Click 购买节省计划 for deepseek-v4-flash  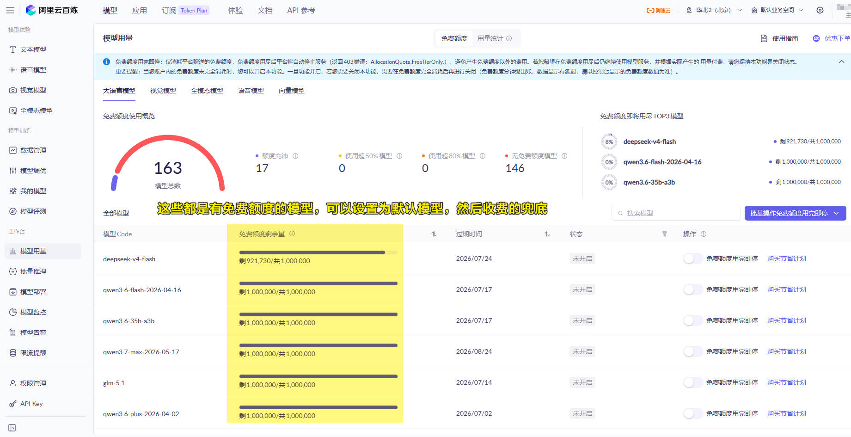[x=787, y=259]
